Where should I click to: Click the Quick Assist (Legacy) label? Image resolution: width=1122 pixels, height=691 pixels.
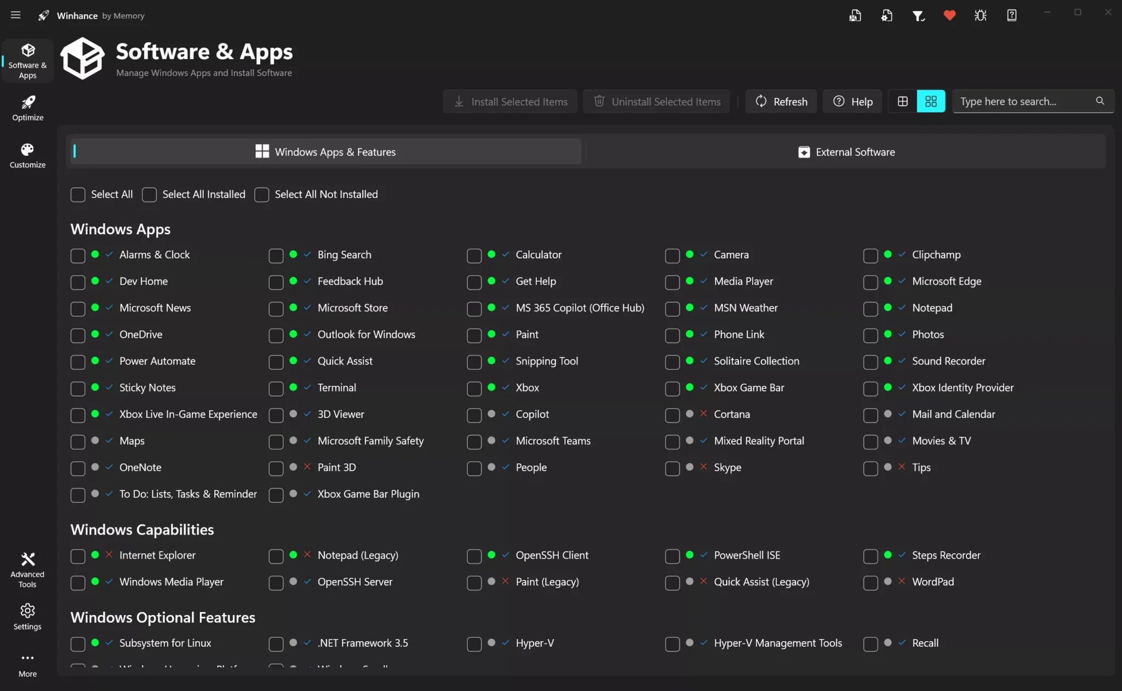point(761,581)
